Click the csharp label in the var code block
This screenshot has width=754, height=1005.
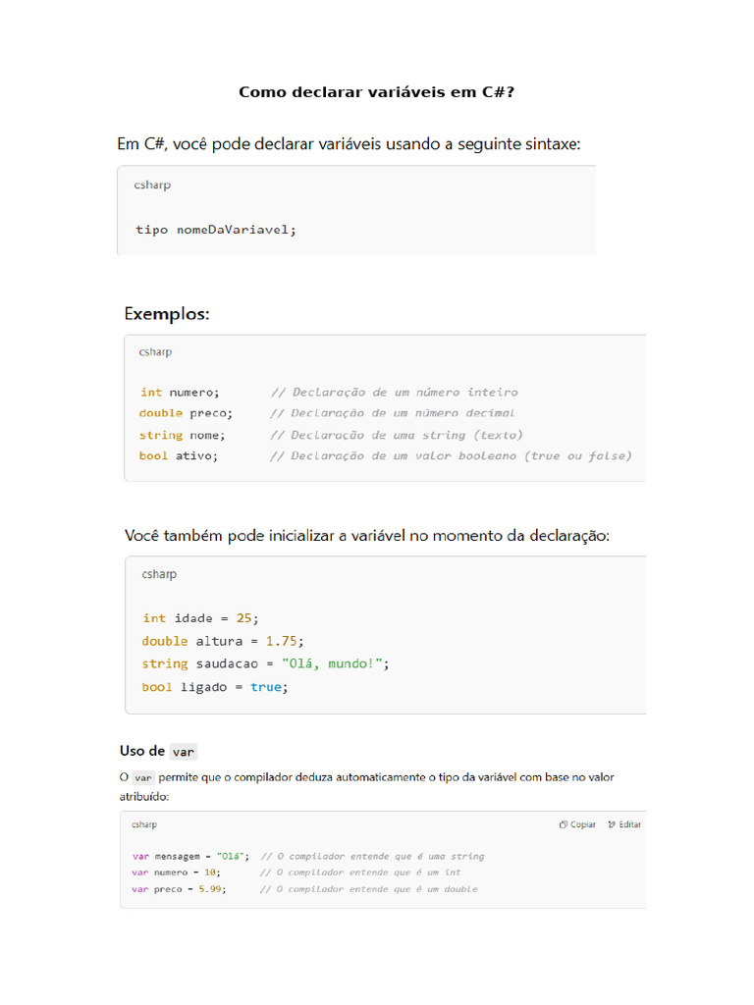pos(144,824)
